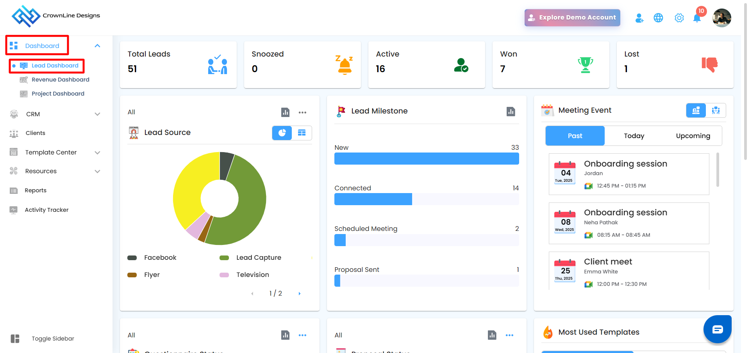The height and width of the screenshot is (353, 750).
Task: Toggle Meeting Event second view mode
Action: [x=716, y=110]
